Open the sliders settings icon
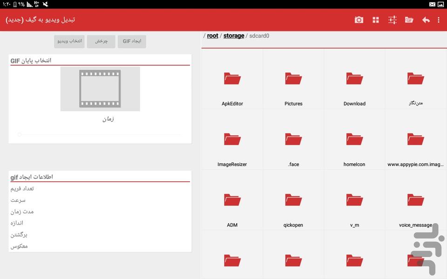This screenshot has height=279, width=447. [392, 20]
